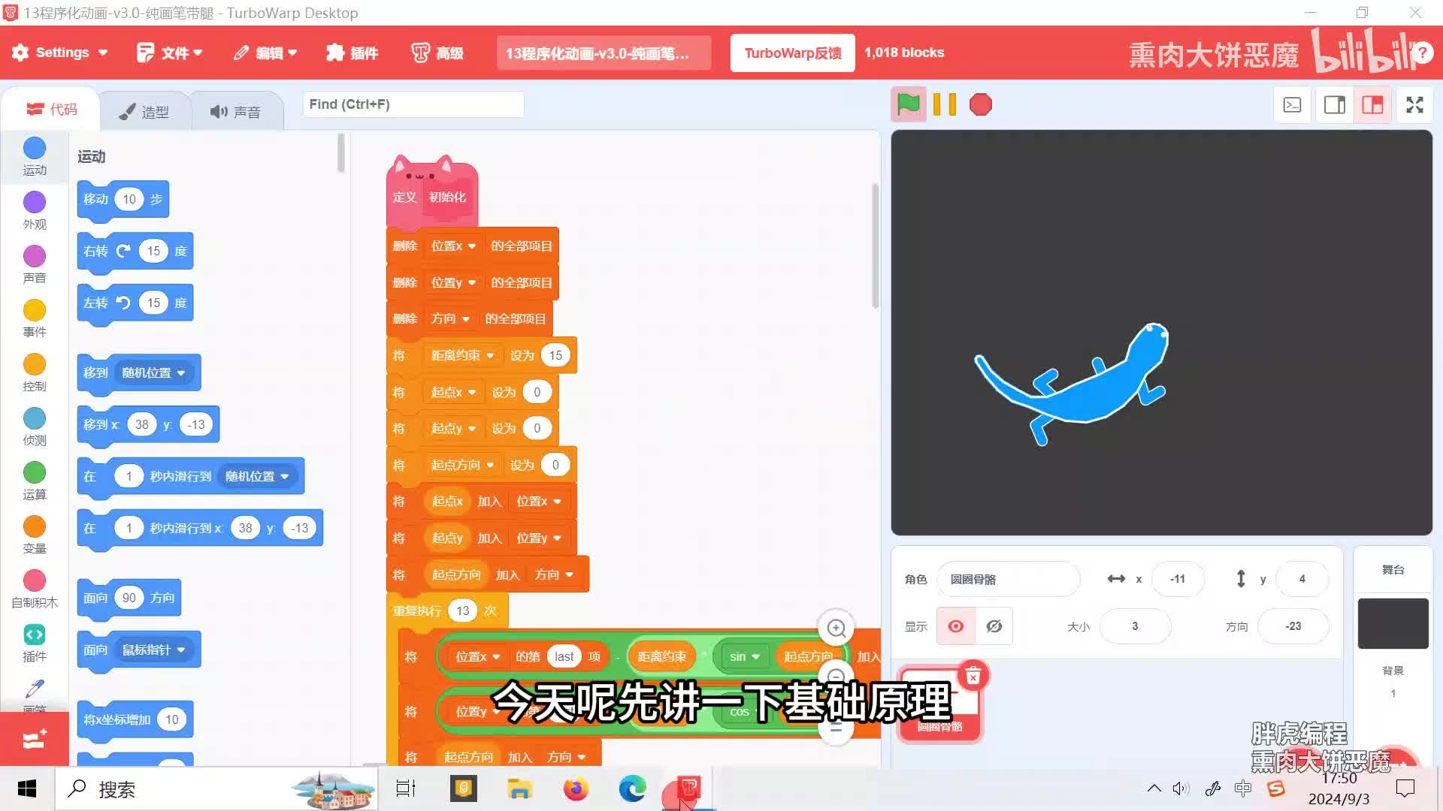Expand 随机位置 dropdown in 移到 block

(153, 372)
